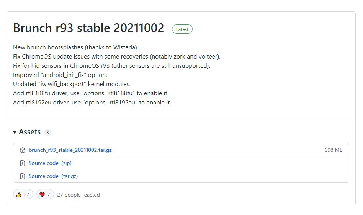Click the (zip) label next to Source code
Image resolution: width=363 pixels, height=215 pixels.
coord(66,163)
